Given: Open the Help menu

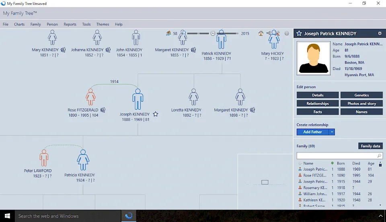Looking at the screenshot, I should [118, 25].
